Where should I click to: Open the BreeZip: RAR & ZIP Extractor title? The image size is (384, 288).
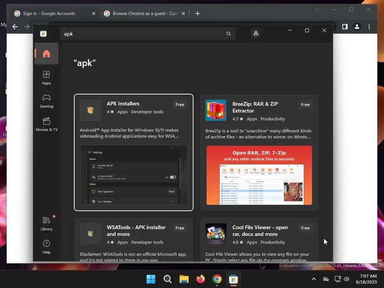click(255, 107)
